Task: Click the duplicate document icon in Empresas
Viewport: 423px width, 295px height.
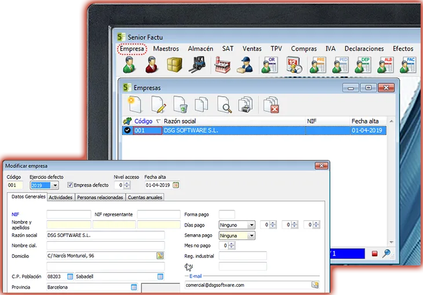Action: click(x=202, y=105)
